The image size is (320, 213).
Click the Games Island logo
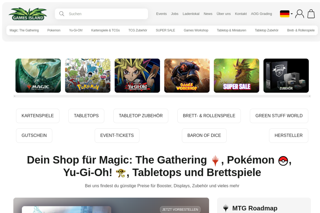tap(28, 14)
